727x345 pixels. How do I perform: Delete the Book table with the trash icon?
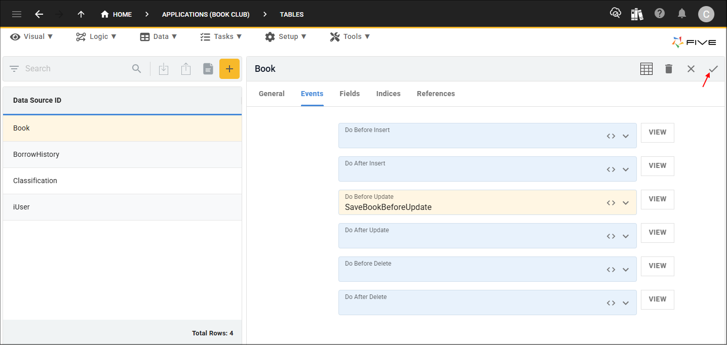[669, 69]
